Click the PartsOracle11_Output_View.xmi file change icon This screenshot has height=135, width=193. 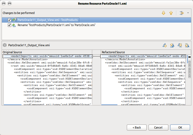pyautogui.click(x=14, y=20)
